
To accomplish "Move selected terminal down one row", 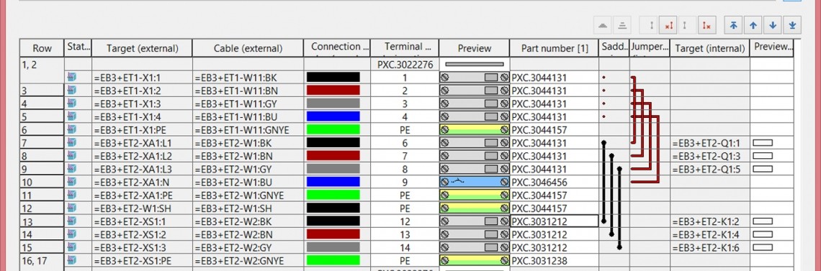I will coord(773,24).
